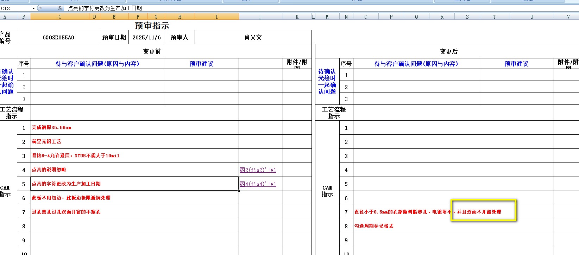Select cell 点亮的说明忽略
The image size is (579, 255).
pyautogui.click(x=134, y=170)
